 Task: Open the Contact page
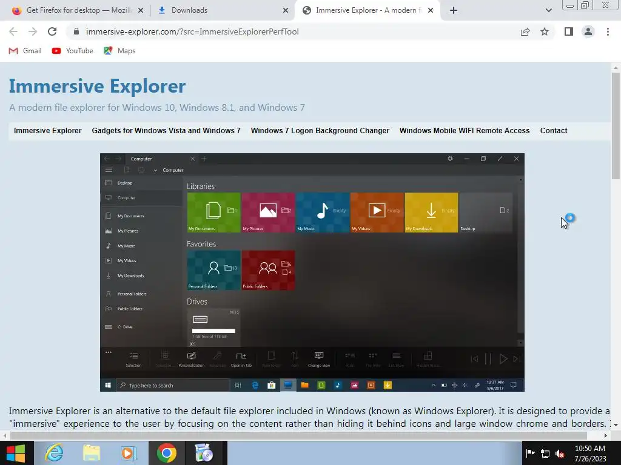554,131
